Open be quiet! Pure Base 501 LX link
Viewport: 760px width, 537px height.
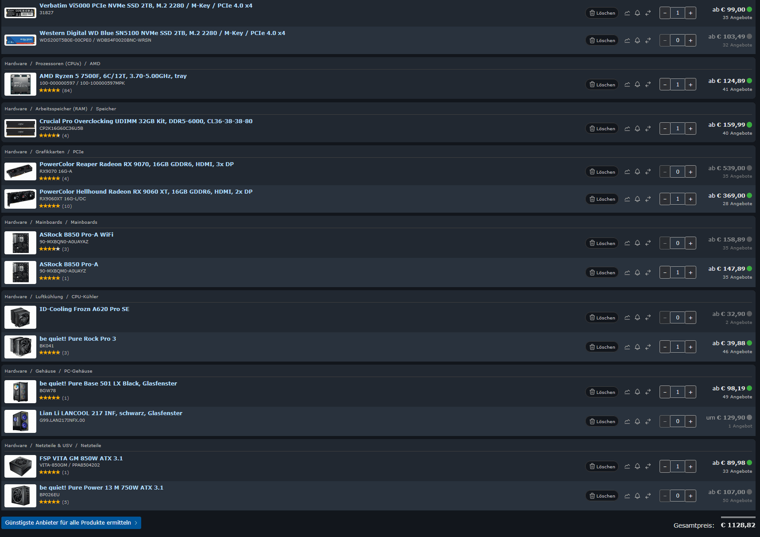(108, 383)
